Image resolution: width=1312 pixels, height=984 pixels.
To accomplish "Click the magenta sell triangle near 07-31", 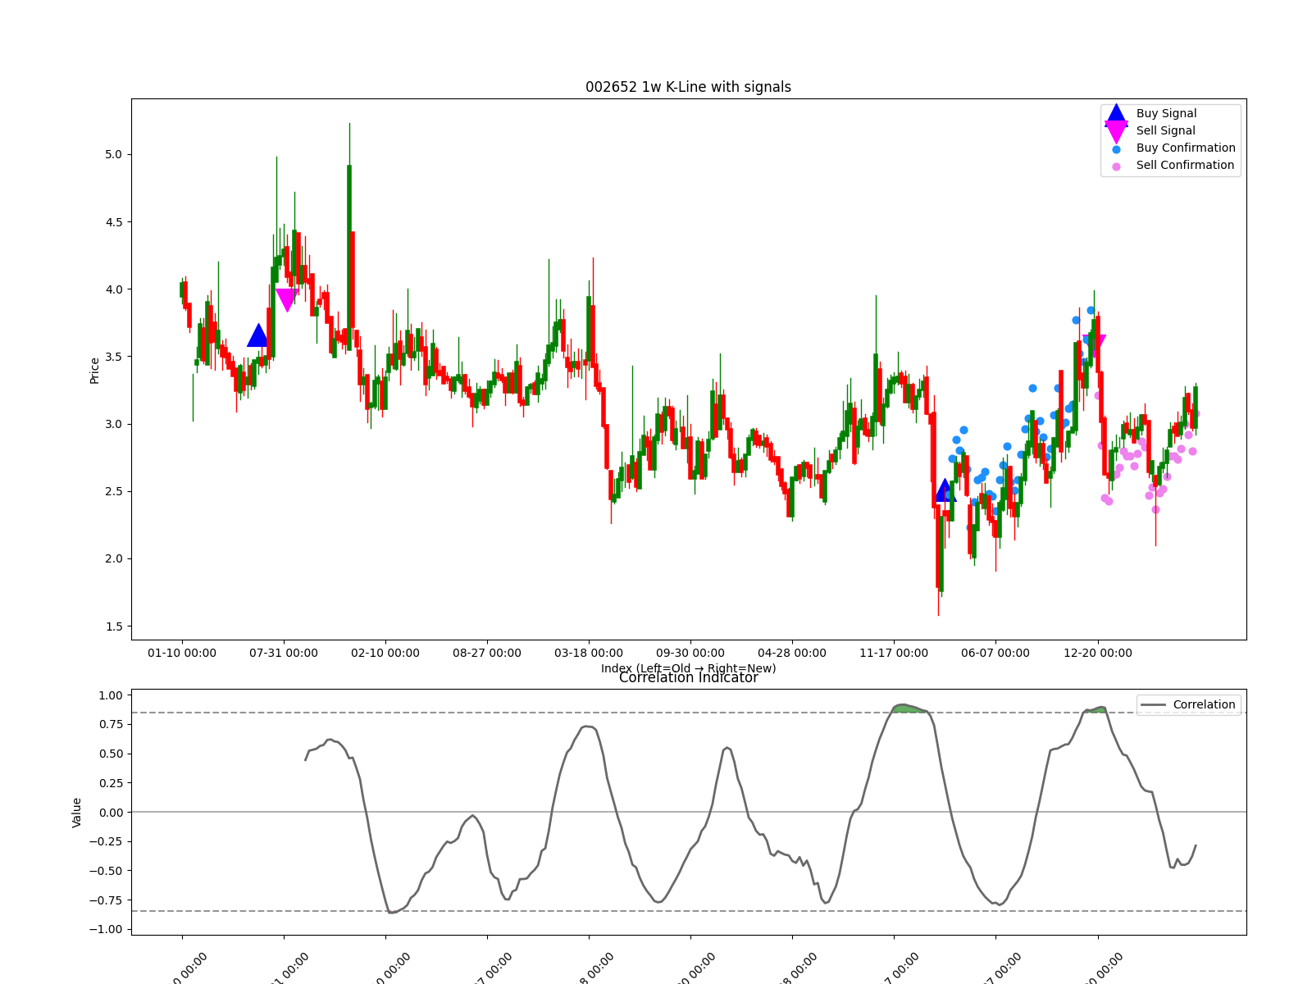I will coord(287,300).
